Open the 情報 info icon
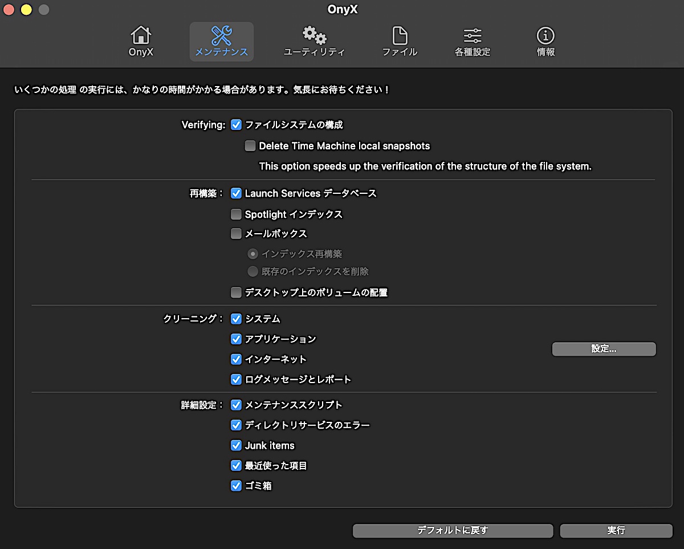 pos(545,42)
